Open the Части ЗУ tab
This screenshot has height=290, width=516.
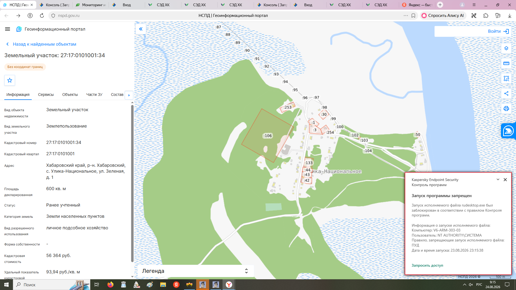point(94,95)
